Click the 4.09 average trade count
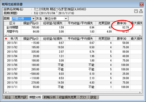Screen dimensions: 146x102 (109, 32)
